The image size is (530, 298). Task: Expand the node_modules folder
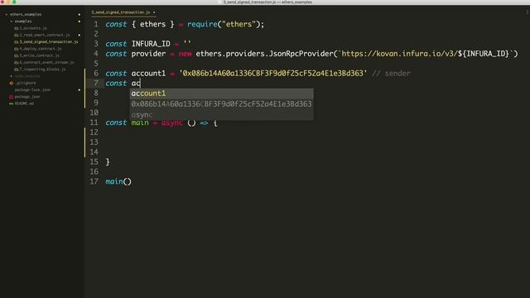pos(11,76)
